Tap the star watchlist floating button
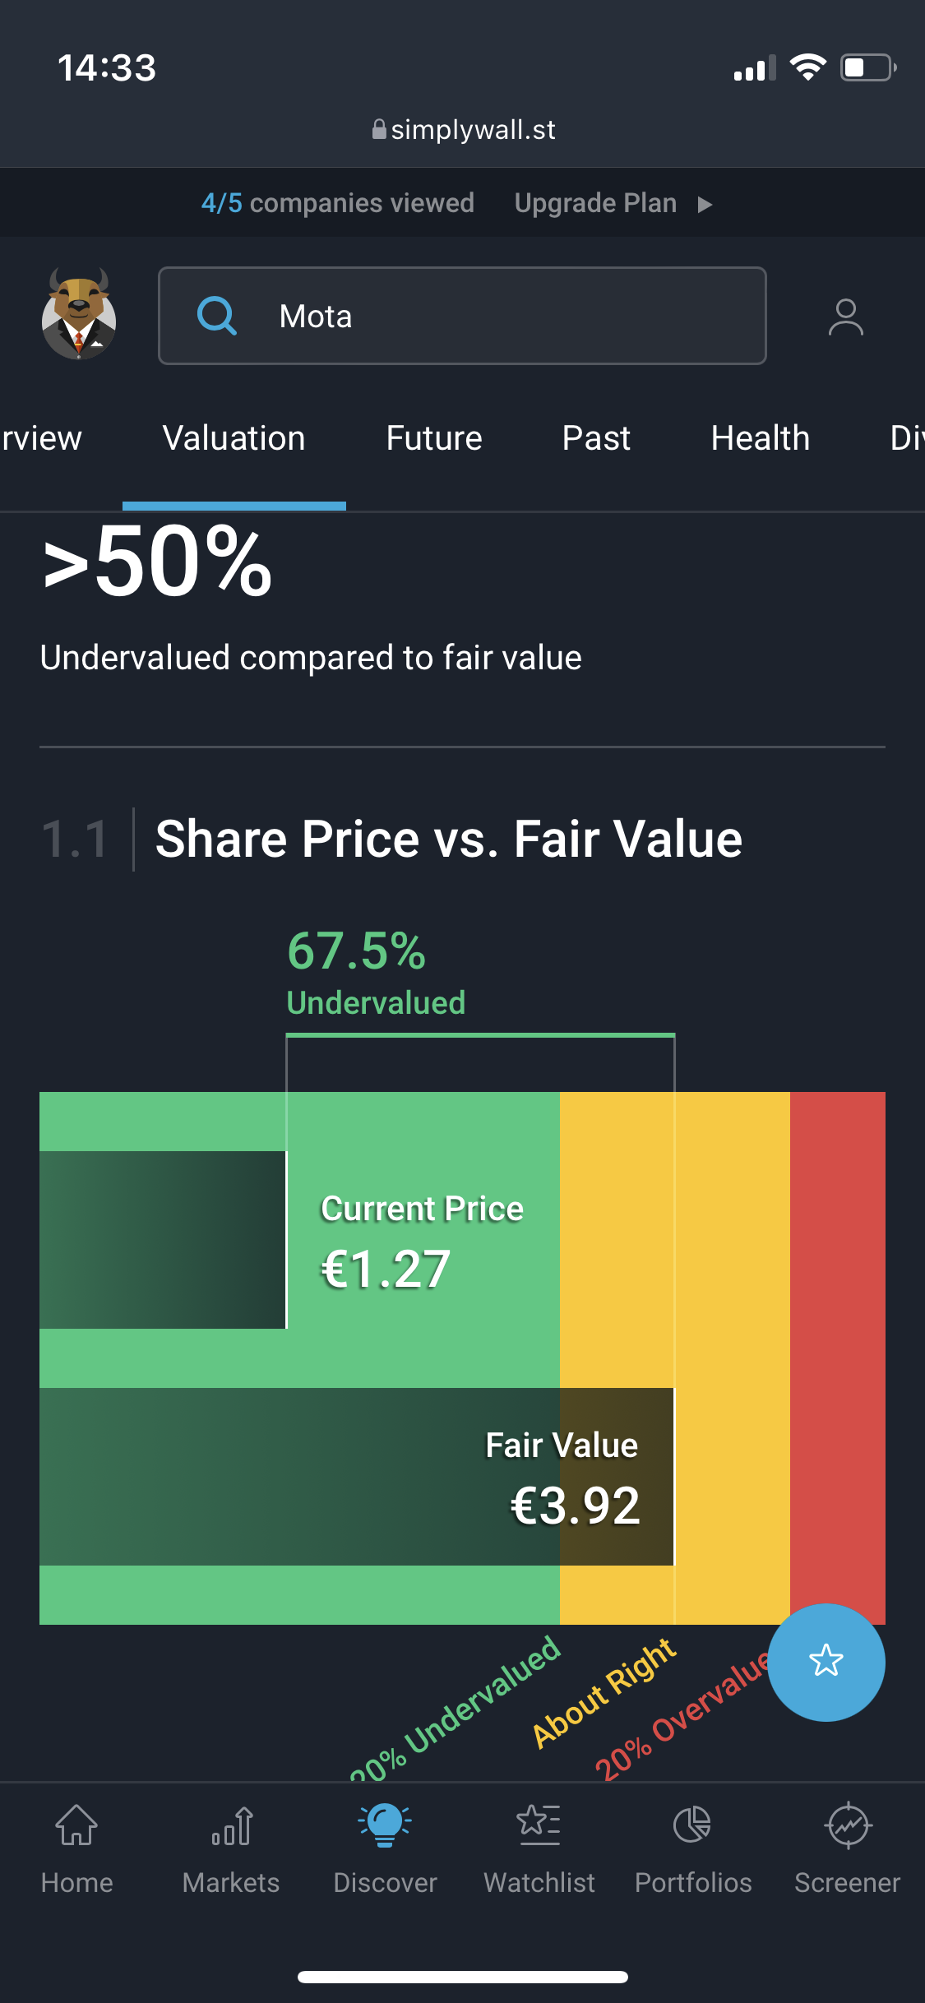 826,1661
